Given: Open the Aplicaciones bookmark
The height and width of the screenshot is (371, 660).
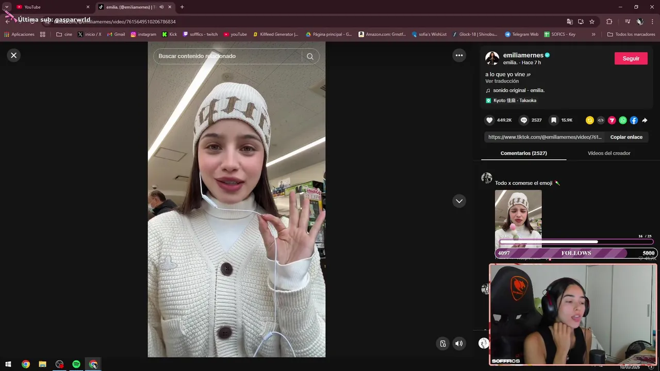Looking at the screenshot, I should tap(19, 35).
